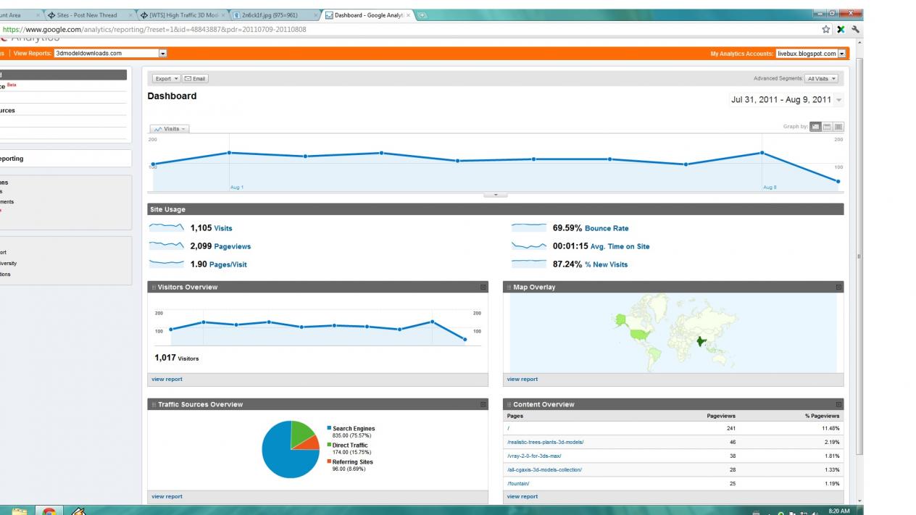916x515 pixels.
Task: Close the Content Overview widget
Action: 839,404
